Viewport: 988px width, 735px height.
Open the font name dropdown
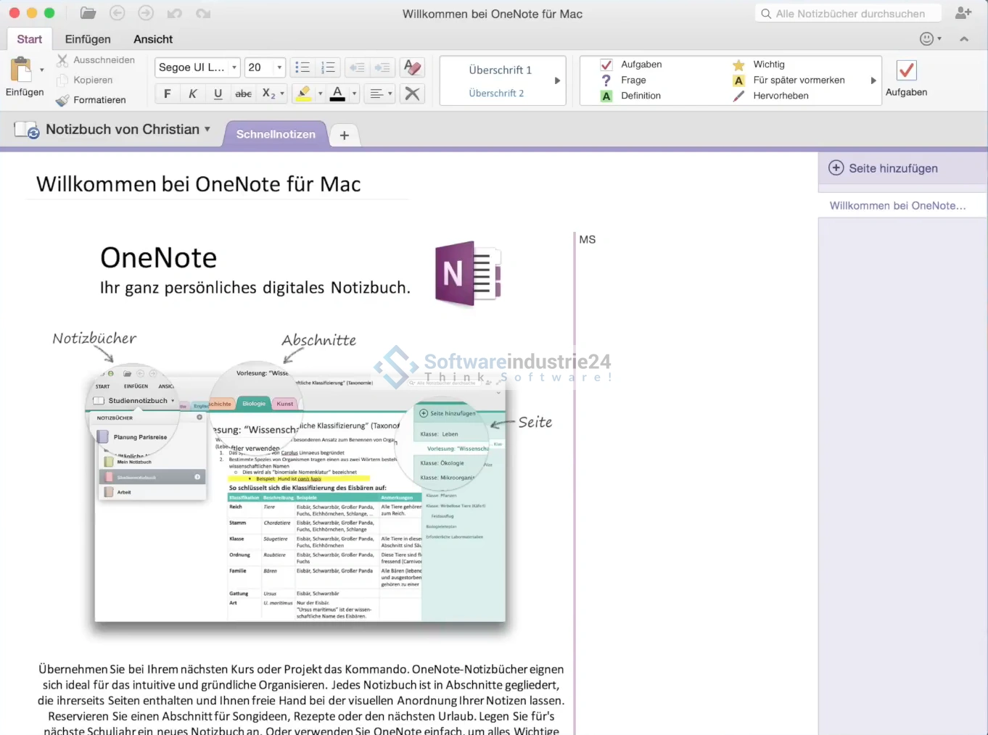[234, 67]
